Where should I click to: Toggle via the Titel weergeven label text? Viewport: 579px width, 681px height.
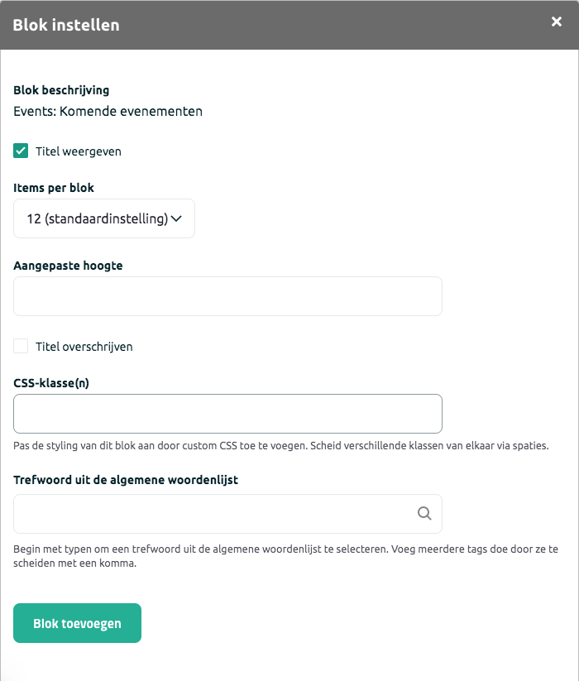[79, 151]
